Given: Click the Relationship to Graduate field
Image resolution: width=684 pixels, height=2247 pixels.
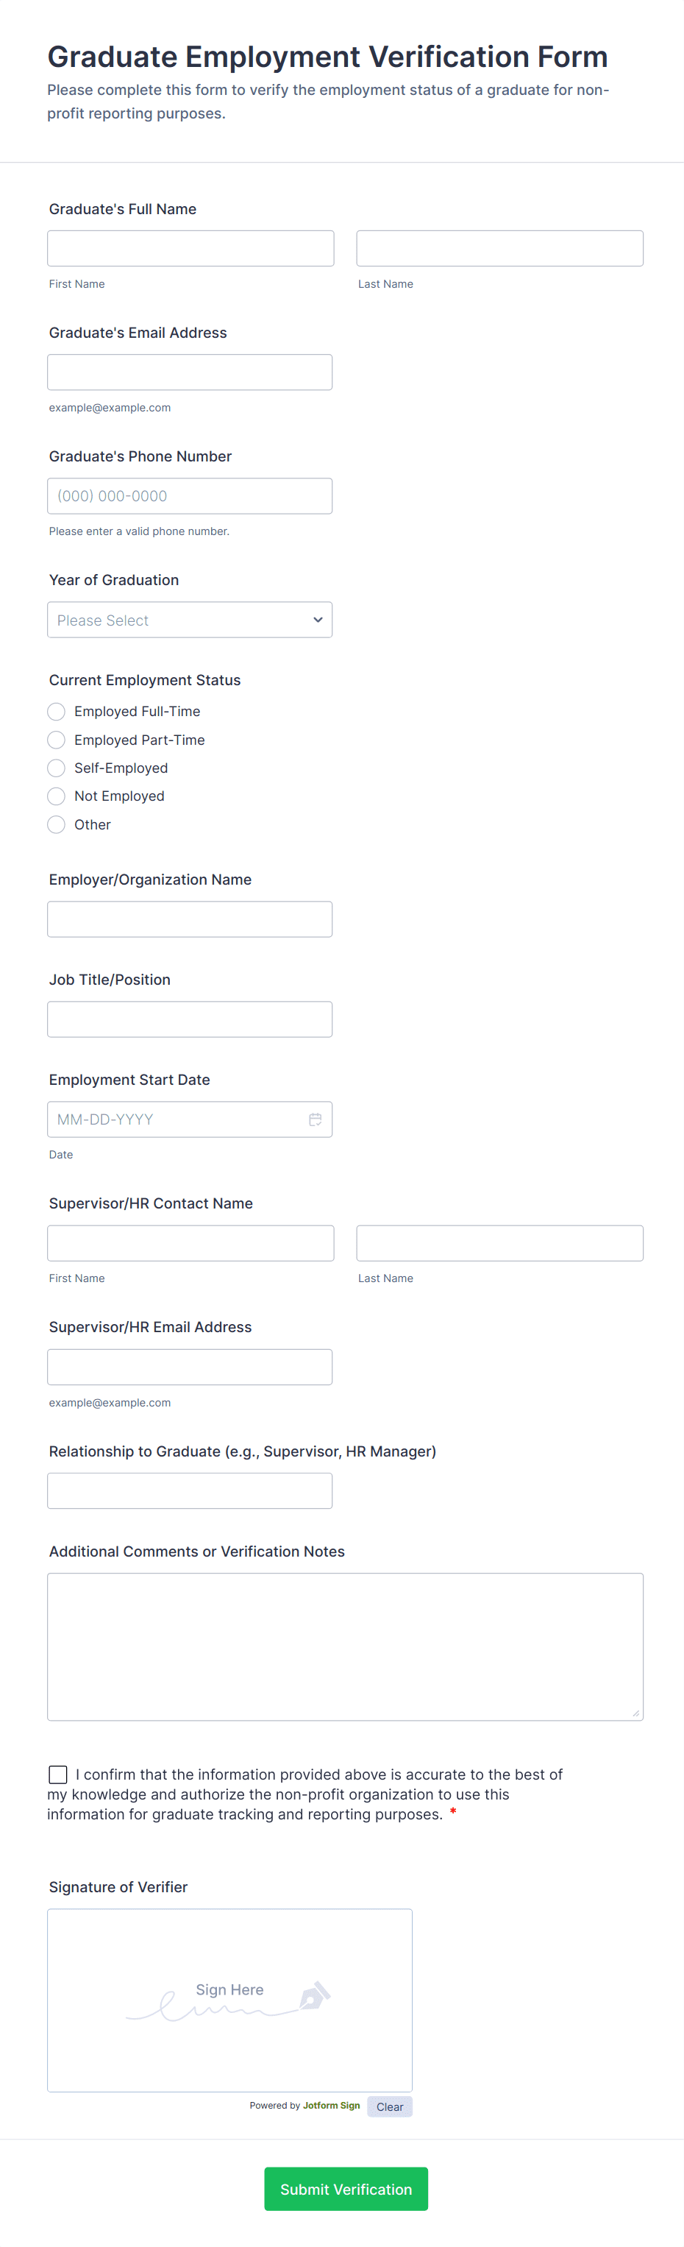Looking at the screenshot, I should [x=189, y=1490].
